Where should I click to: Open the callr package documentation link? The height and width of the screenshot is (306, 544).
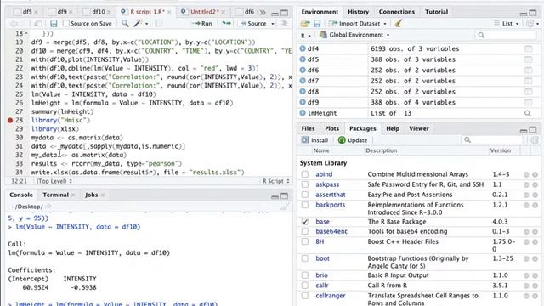[322, 286]
